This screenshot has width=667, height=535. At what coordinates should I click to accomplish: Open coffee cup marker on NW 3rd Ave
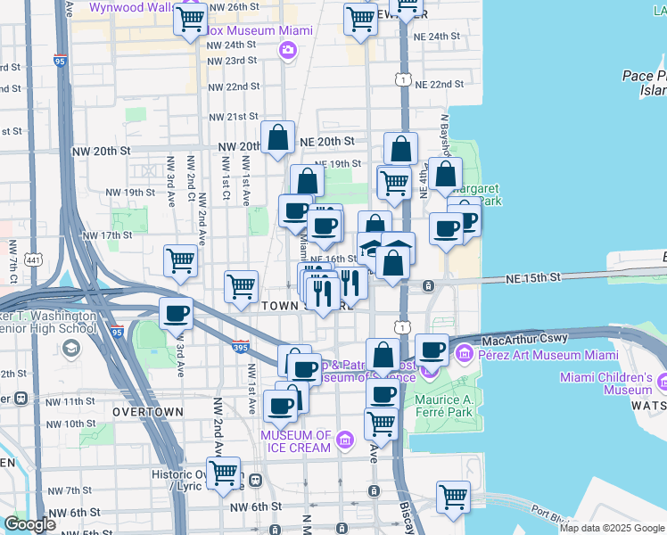[176, 315]
